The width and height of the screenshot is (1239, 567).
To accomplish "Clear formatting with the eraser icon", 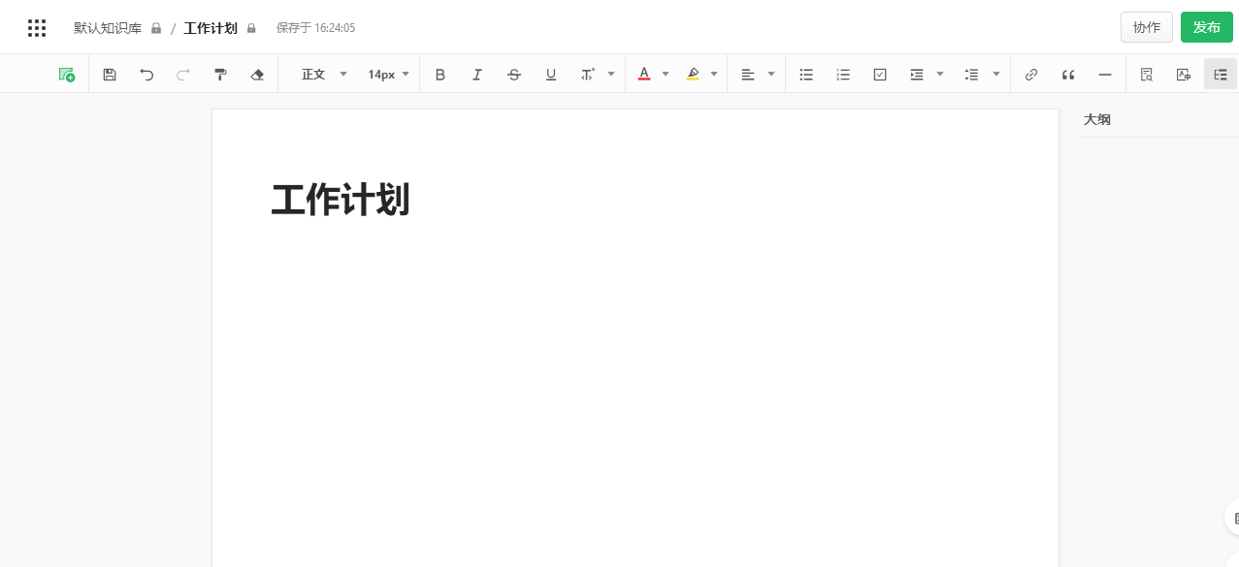I will pyautogui.click(x=257, y=74).
